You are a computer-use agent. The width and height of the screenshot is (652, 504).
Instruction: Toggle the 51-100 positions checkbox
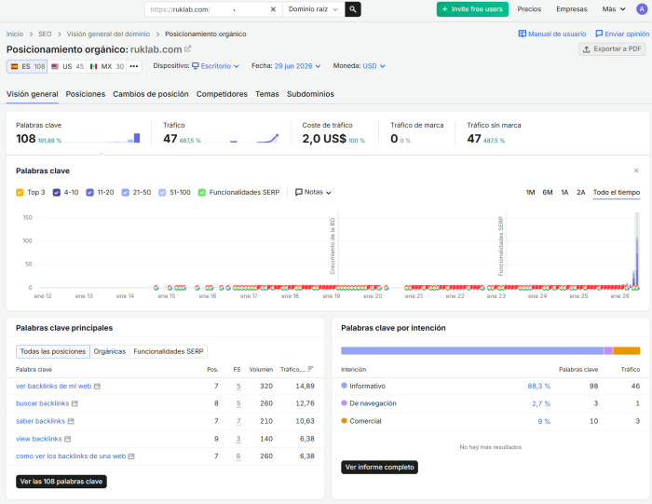tap(162, 193)
